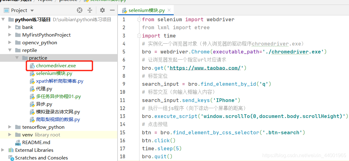
Task: Click time.sleep(5) on line 17
Action: pos(162,149)
